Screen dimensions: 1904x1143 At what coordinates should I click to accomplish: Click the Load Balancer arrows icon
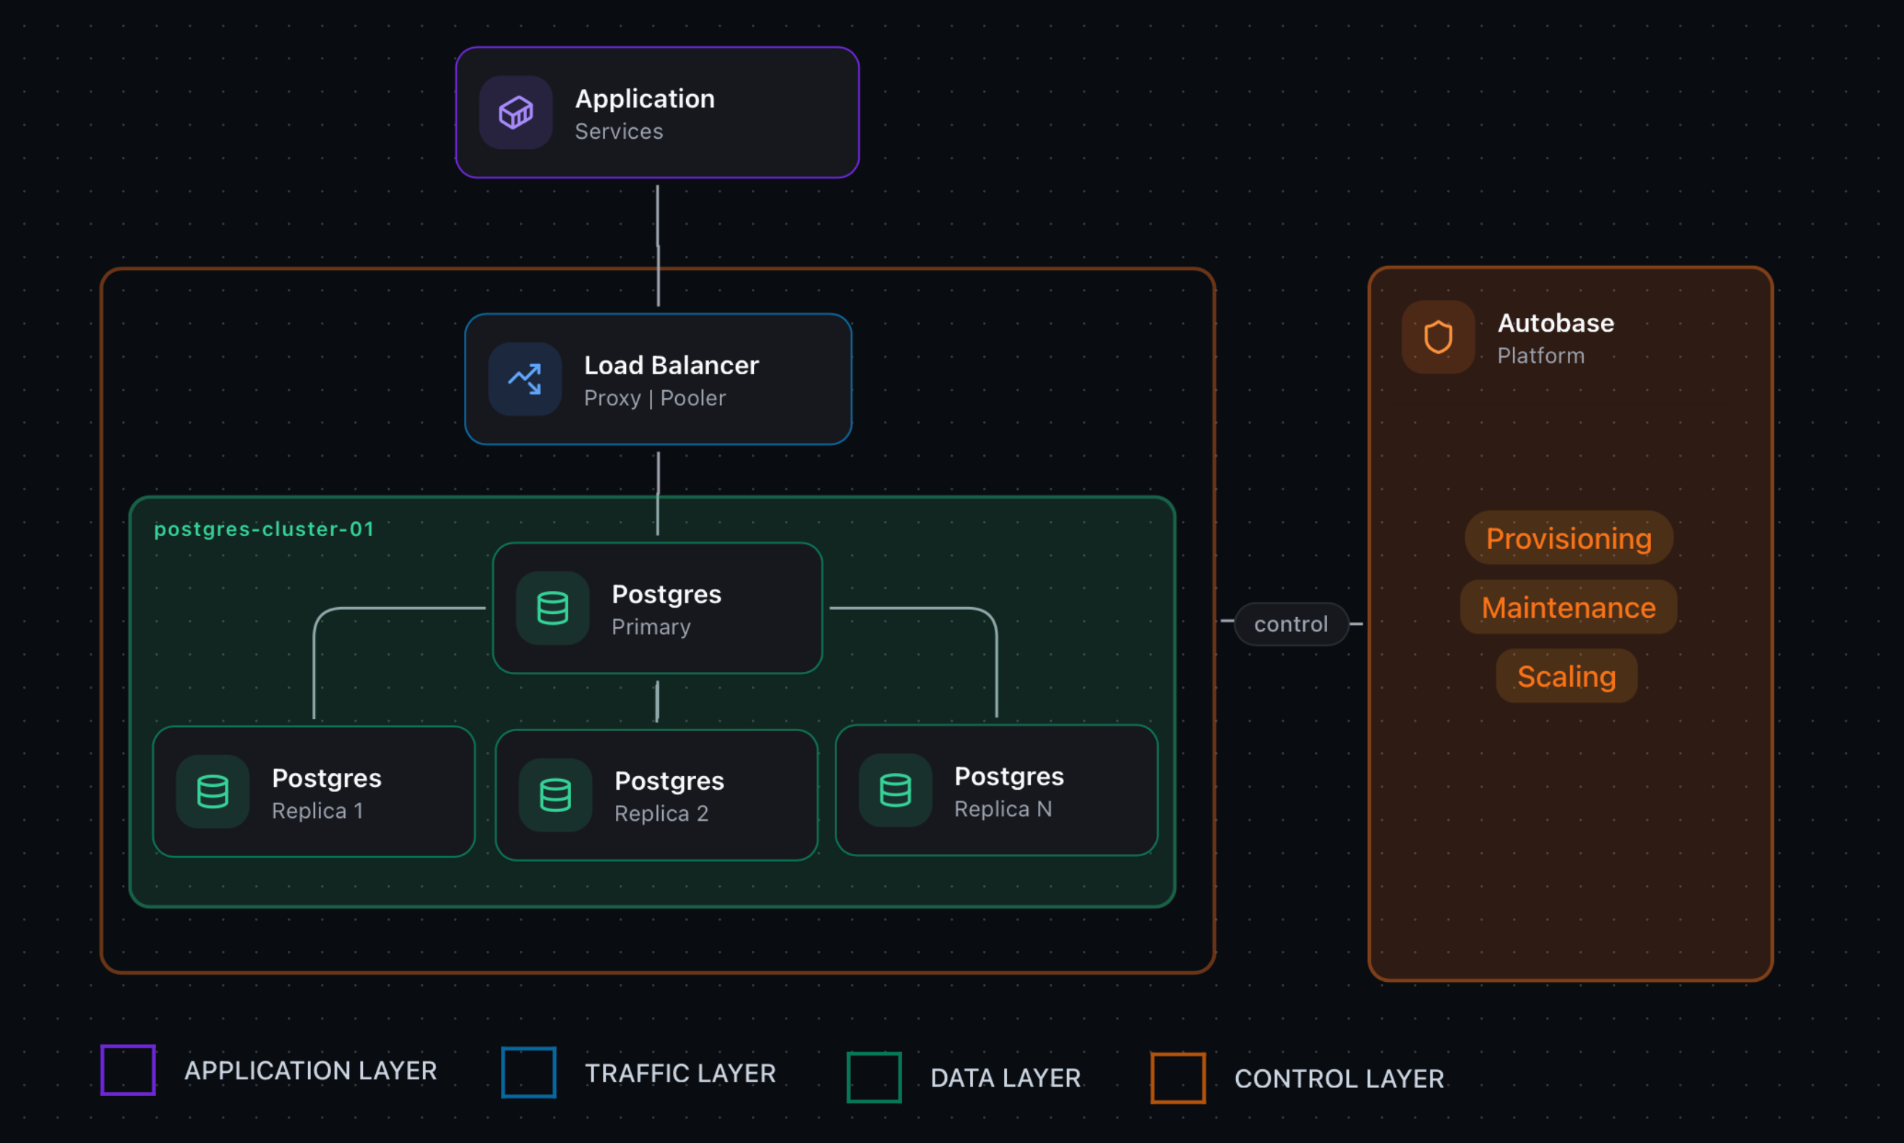click(525, 379)
